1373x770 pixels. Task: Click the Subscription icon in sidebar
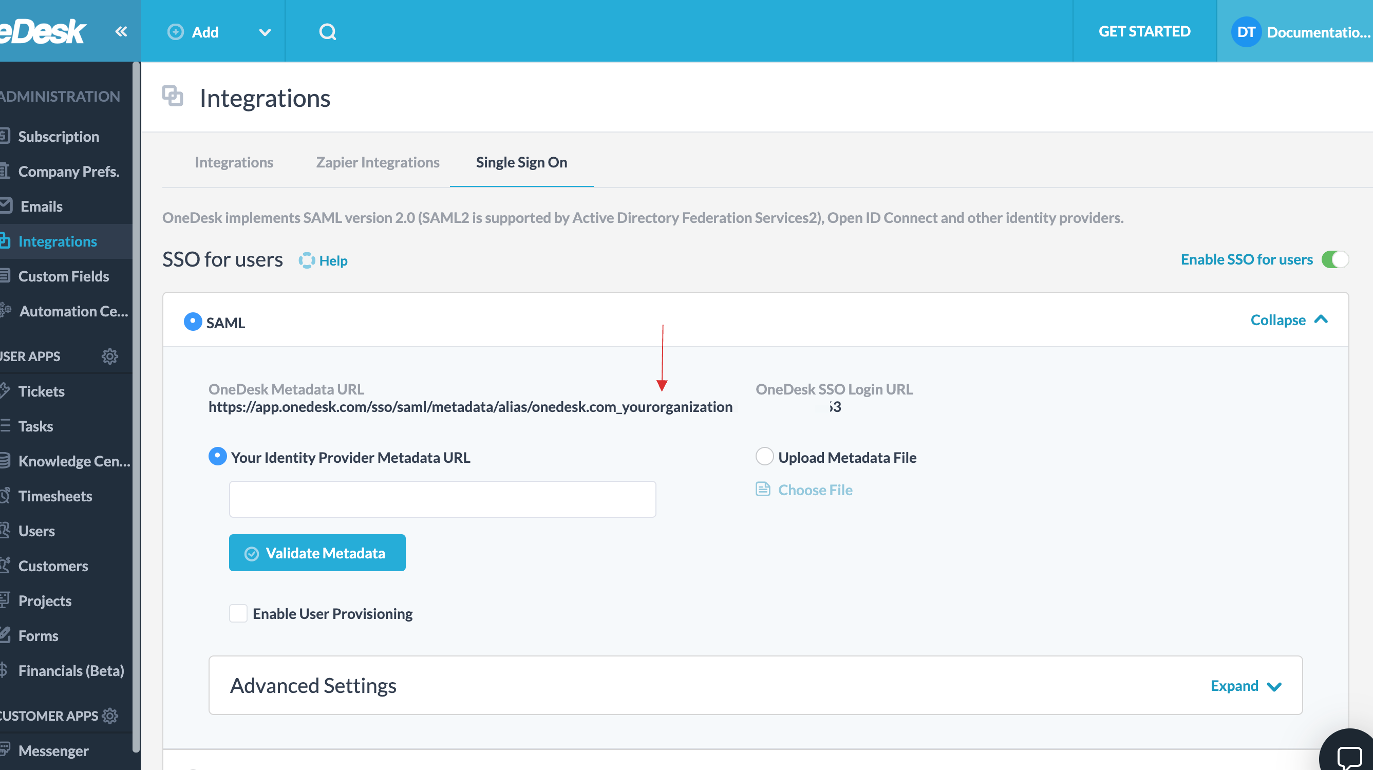5,136
